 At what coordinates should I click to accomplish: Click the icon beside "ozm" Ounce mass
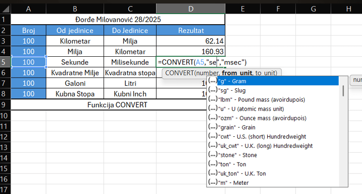212,118
